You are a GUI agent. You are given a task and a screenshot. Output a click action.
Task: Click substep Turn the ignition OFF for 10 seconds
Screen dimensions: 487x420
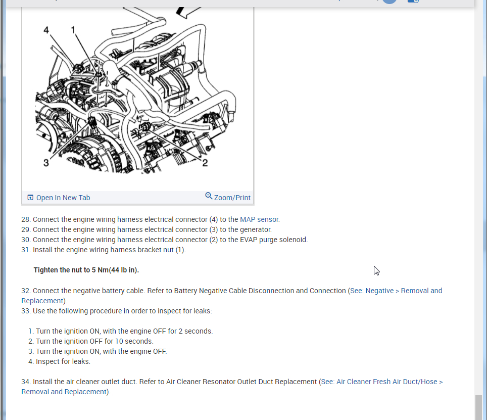click(x=91, y=341)
